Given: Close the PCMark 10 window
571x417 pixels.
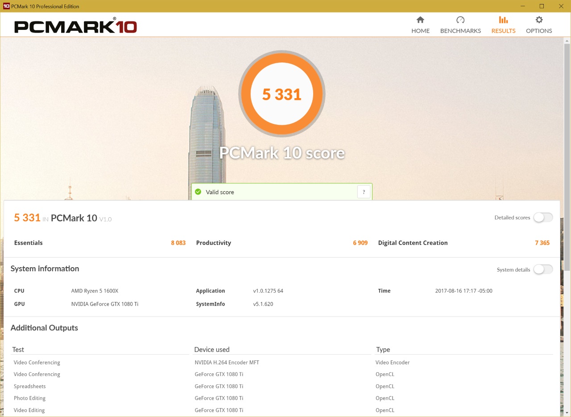Looking at the screenshot, I should [561, 6].
